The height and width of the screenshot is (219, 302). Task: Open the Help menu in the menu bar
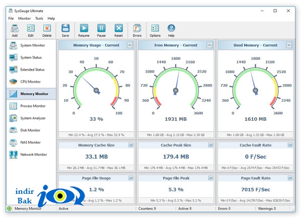click(x=51, y=19)
